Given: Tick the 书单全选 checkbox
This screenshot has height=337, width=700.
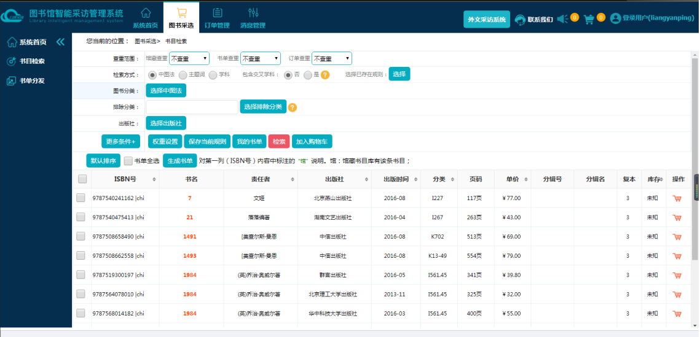Looking at the screenshot, I should pos(128,160).
